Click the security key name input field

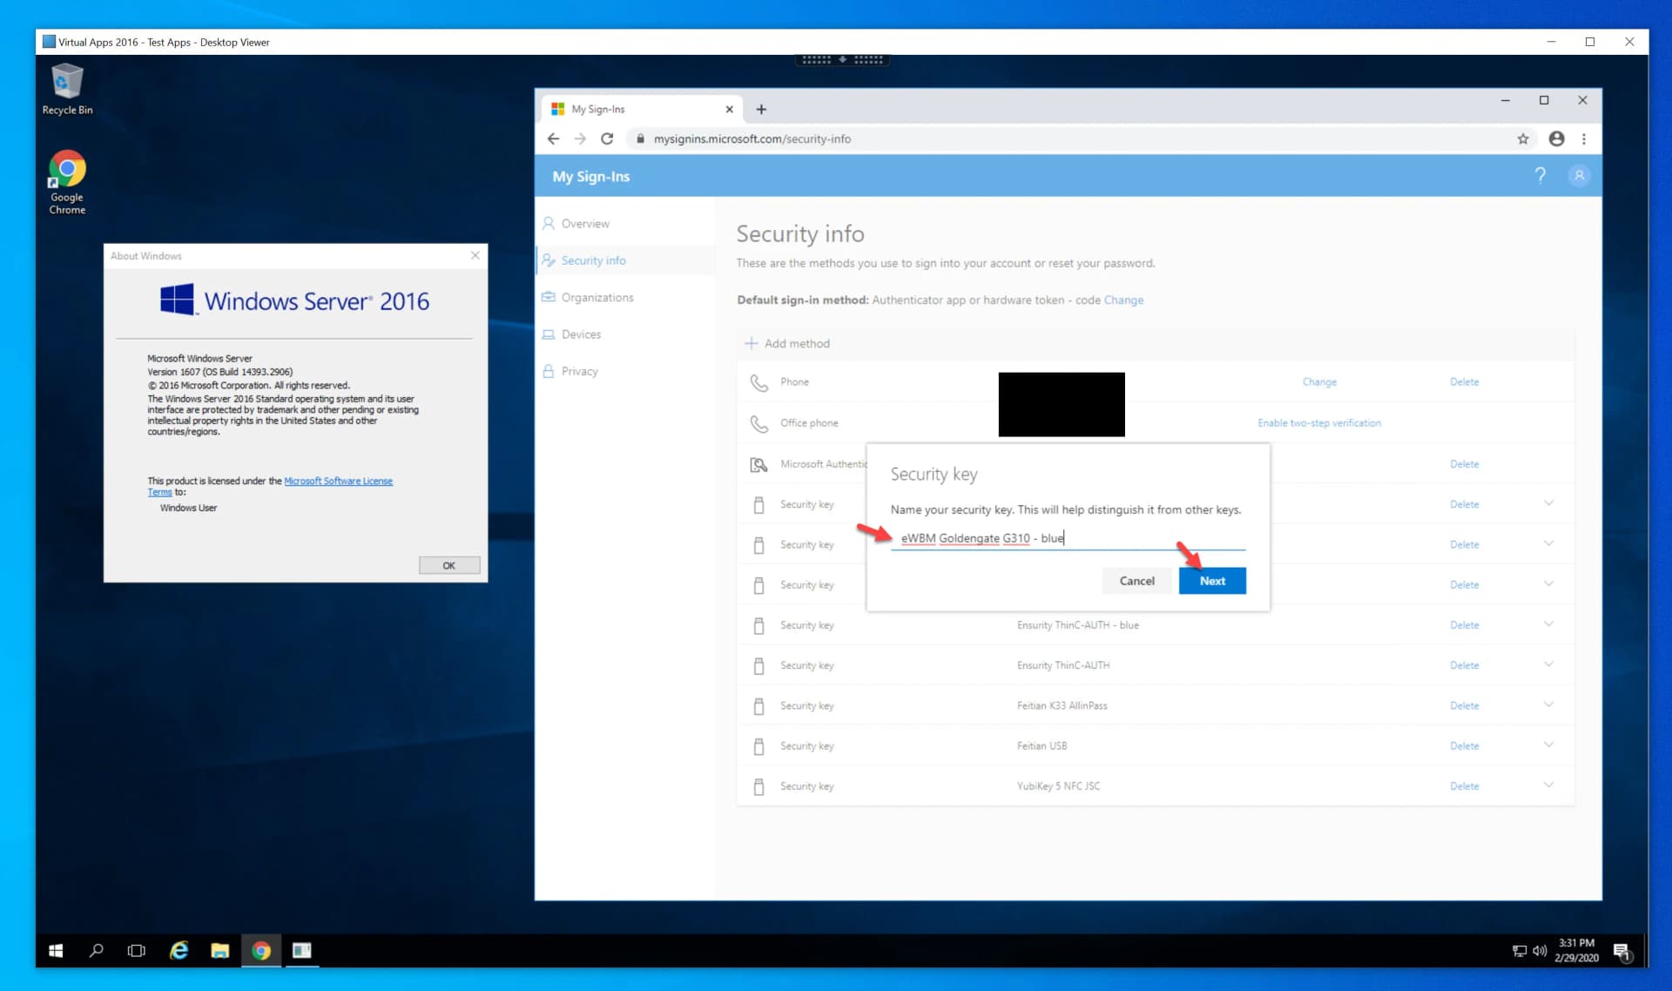1068,538
